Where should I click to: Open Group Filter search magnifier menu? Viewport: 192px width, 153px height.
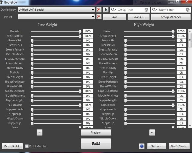pos(114,10)
